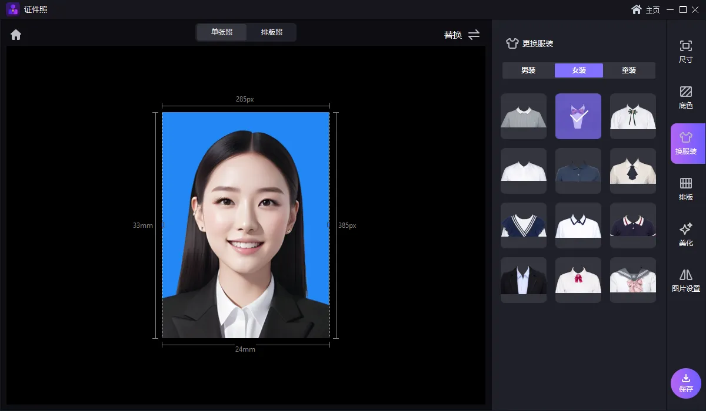Pick the sailor uniform with pink bow
Viewport: 706px width, 411px height.
click(632, 279)
